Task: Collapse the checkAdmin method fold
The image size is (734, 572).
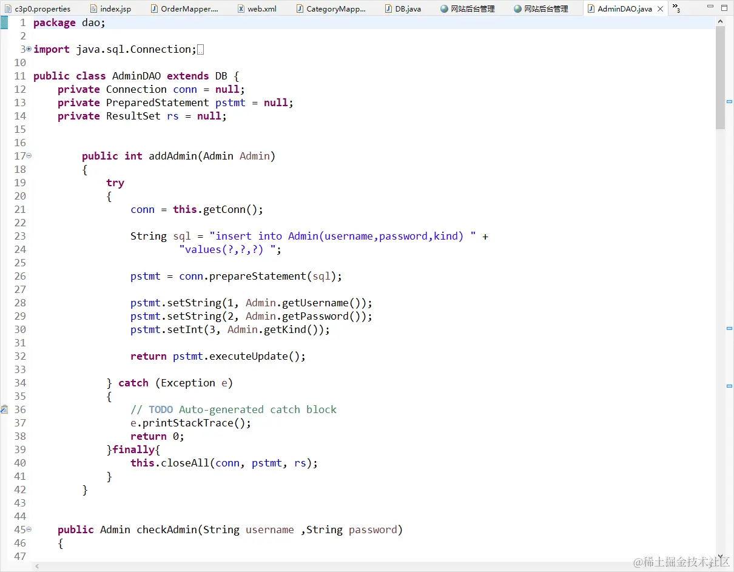Action: coord(29,529)
